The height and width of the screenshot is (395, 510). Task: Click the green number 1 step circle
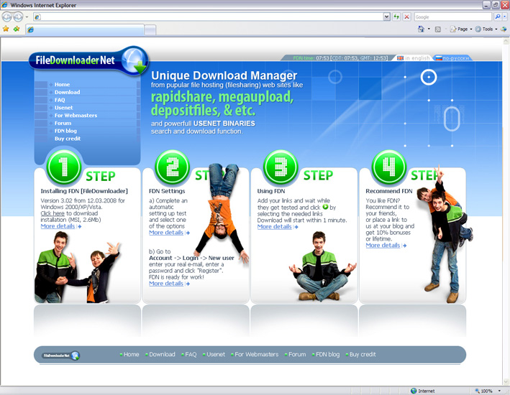click(64, 167)
